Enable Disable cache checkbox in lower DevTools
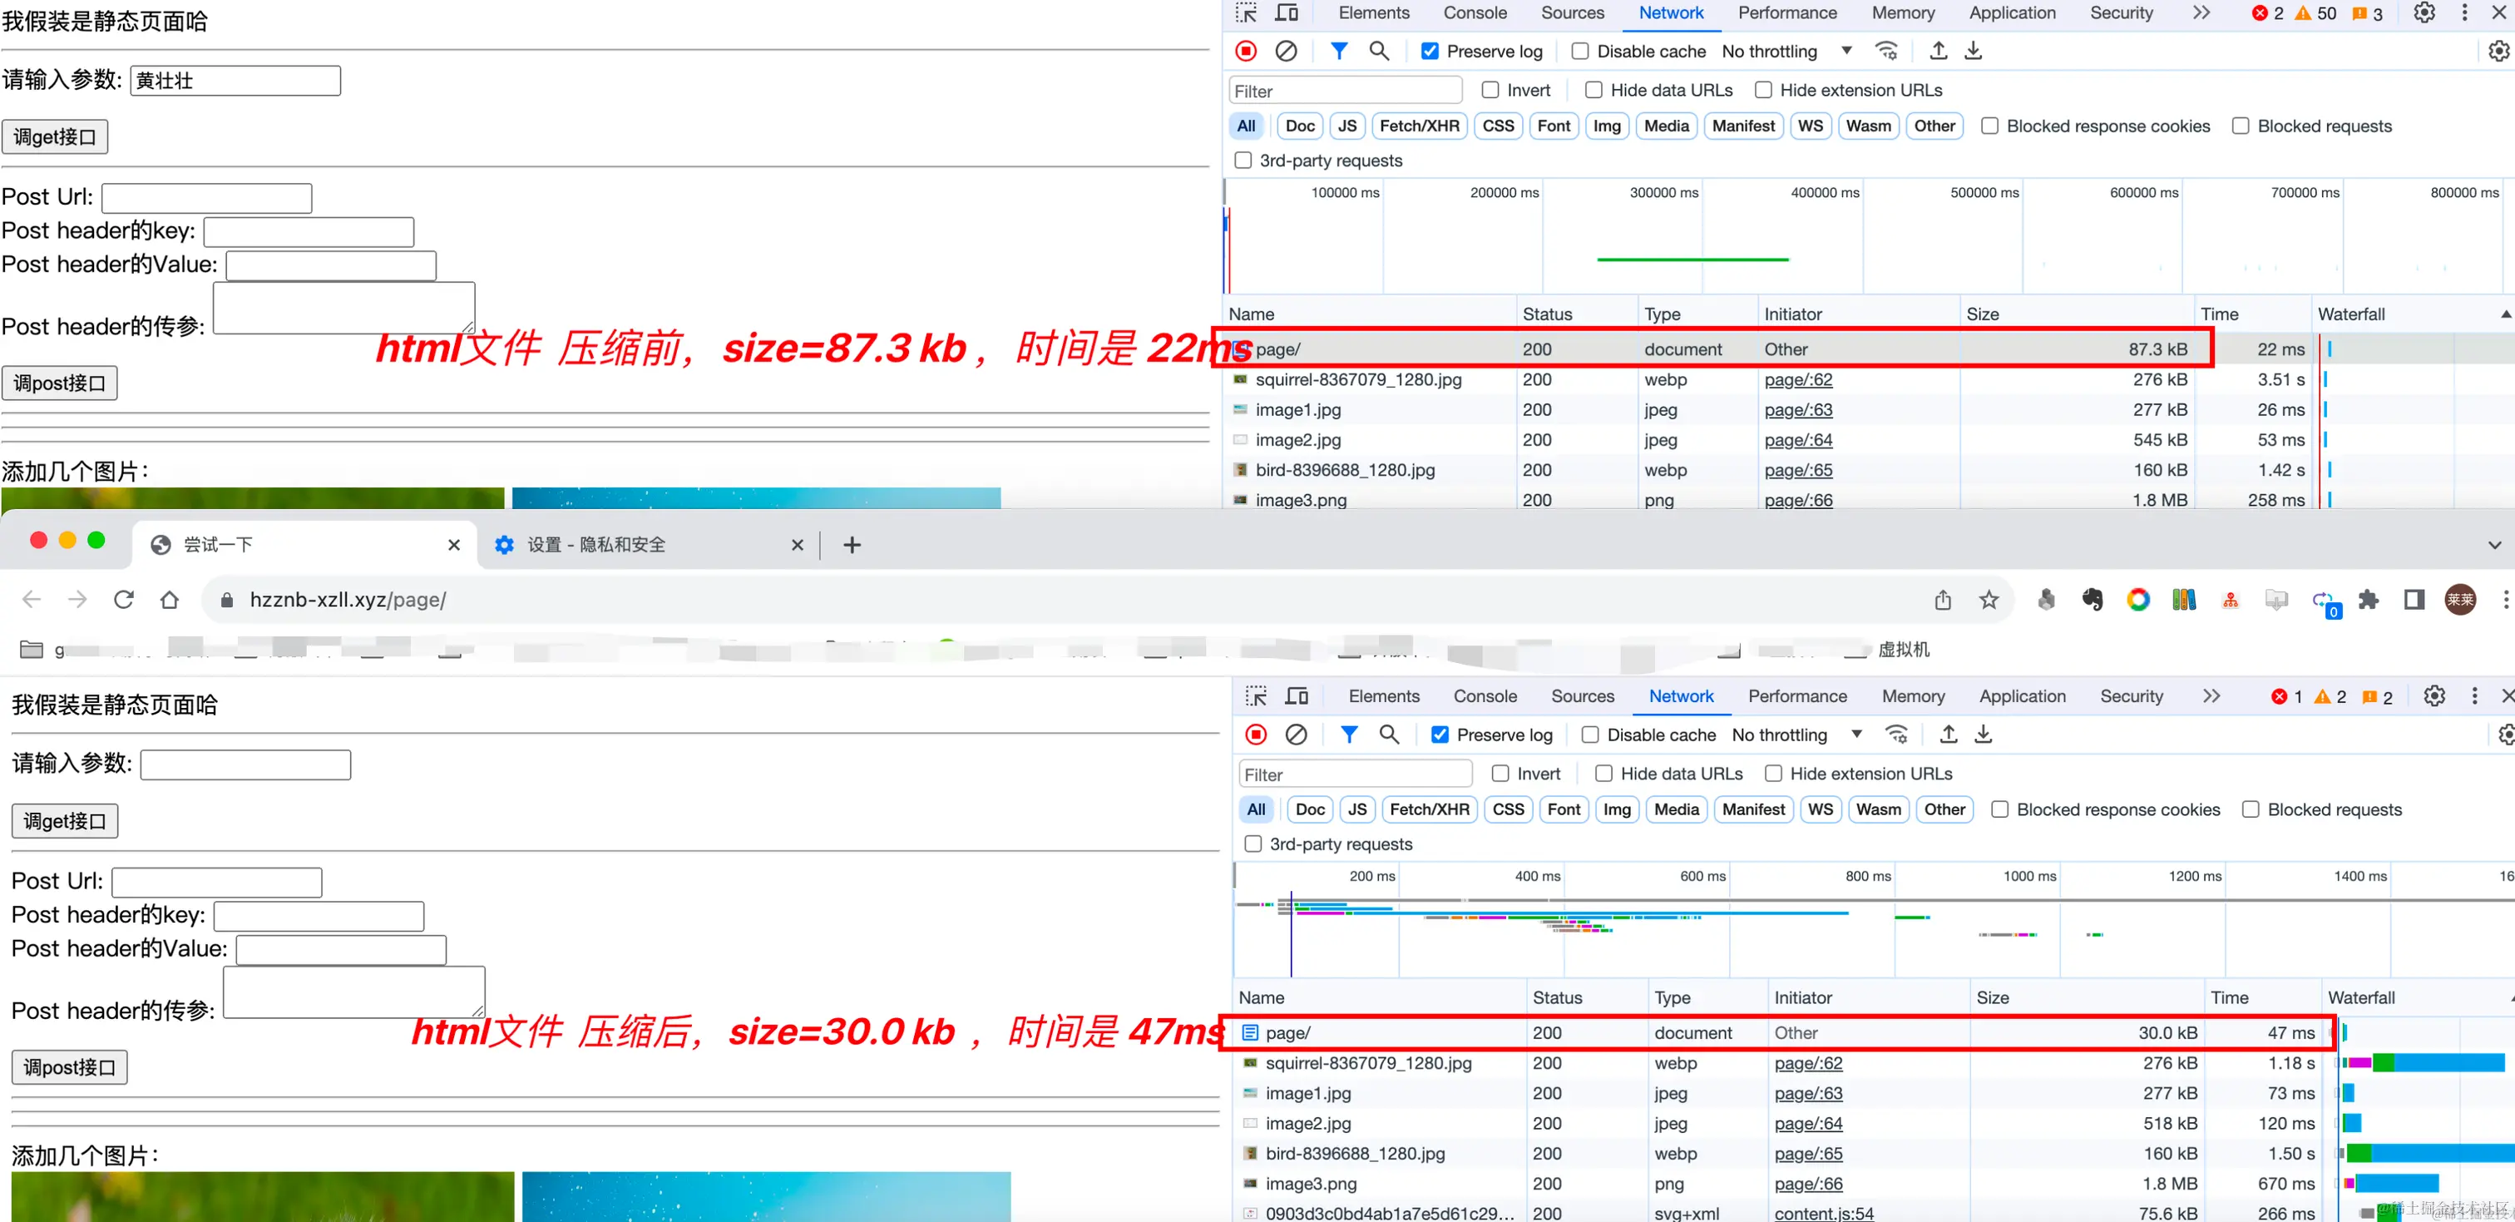This screenshot has width=2515, height=1222. coord(1590,735)
